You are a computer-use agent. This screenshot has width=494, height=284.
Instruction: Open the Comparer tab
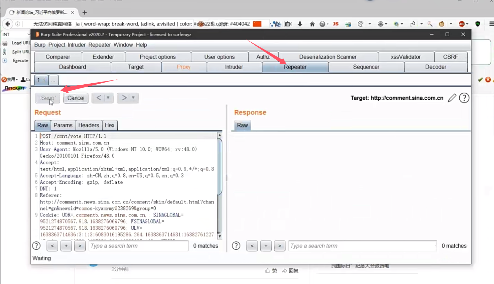coord(58,57)
